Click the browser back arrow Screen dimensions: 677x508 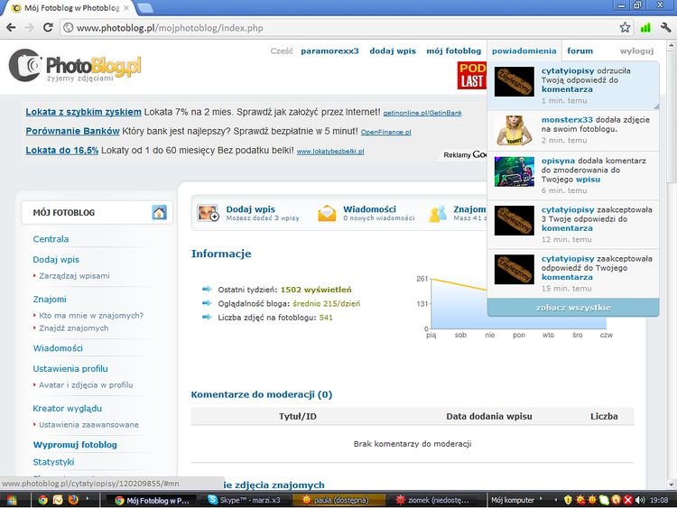[11, 28]
